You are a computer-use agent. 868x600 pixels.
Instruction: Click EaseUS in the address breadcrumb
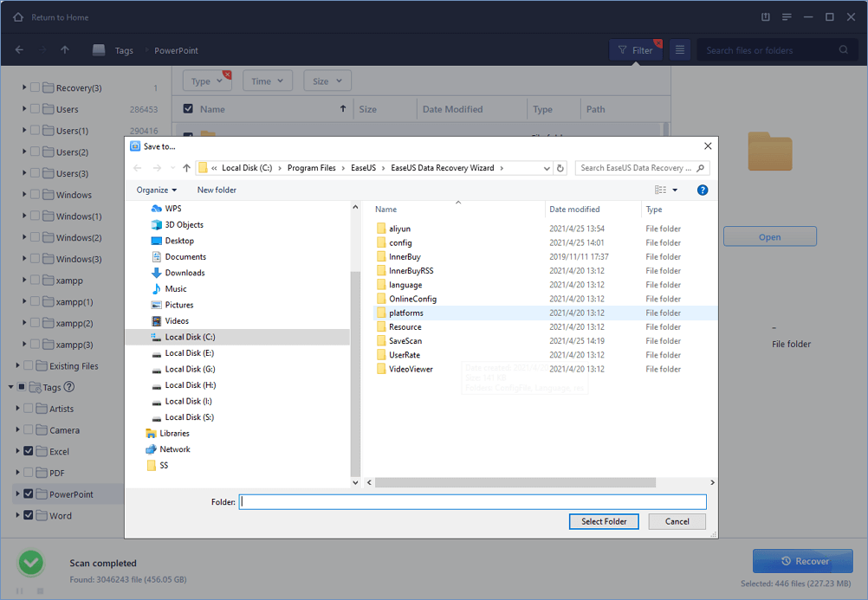click(x=363, y=168)
